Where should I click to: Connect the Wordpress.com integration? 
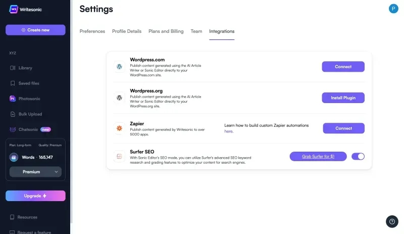click(x=343, y=67)
